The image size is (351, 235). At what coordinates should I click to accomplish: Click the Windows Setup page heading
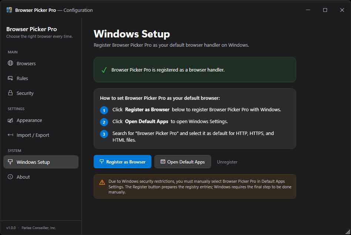pos(132,34)
